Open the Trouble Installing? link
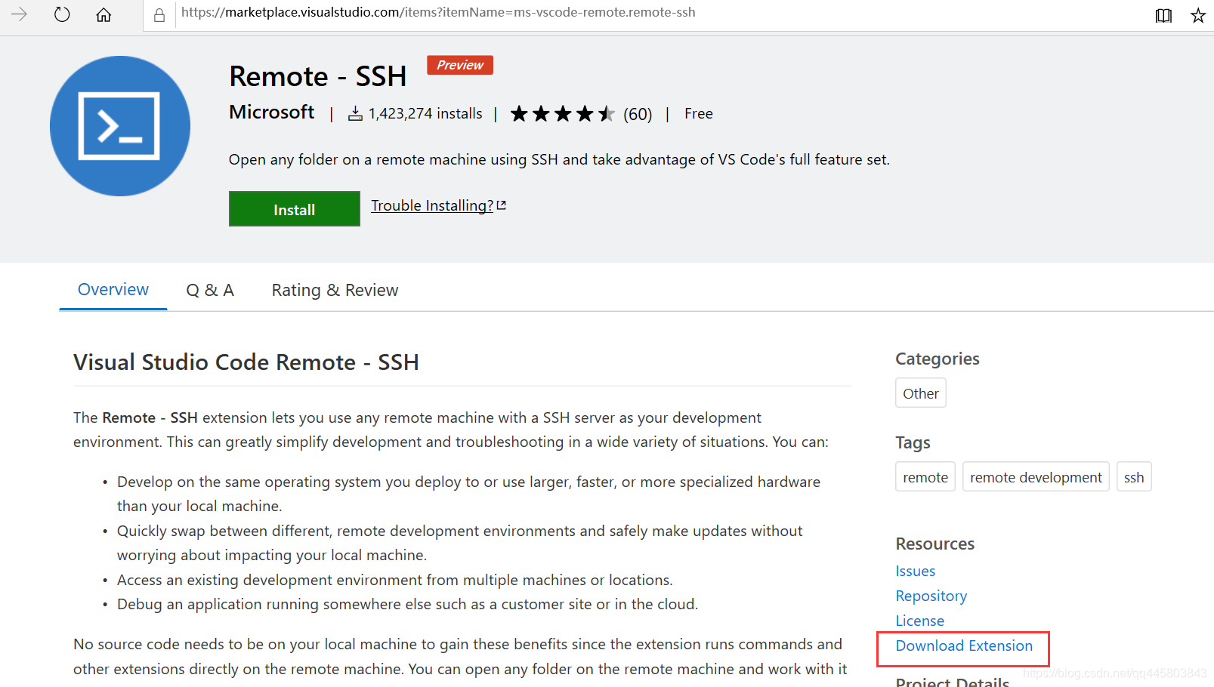Image resolution: width=1214 pixels, height=687 pixels. [x=438, y=205]
